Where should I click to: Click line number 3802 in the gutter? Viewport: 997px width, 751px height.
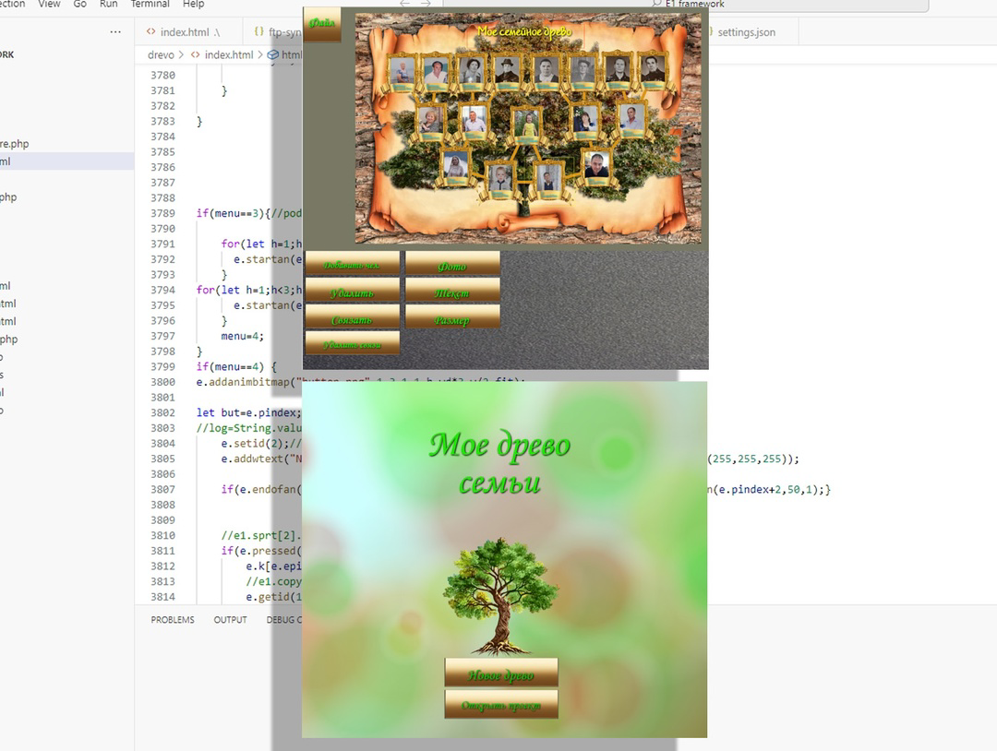(x=162, y=413)
